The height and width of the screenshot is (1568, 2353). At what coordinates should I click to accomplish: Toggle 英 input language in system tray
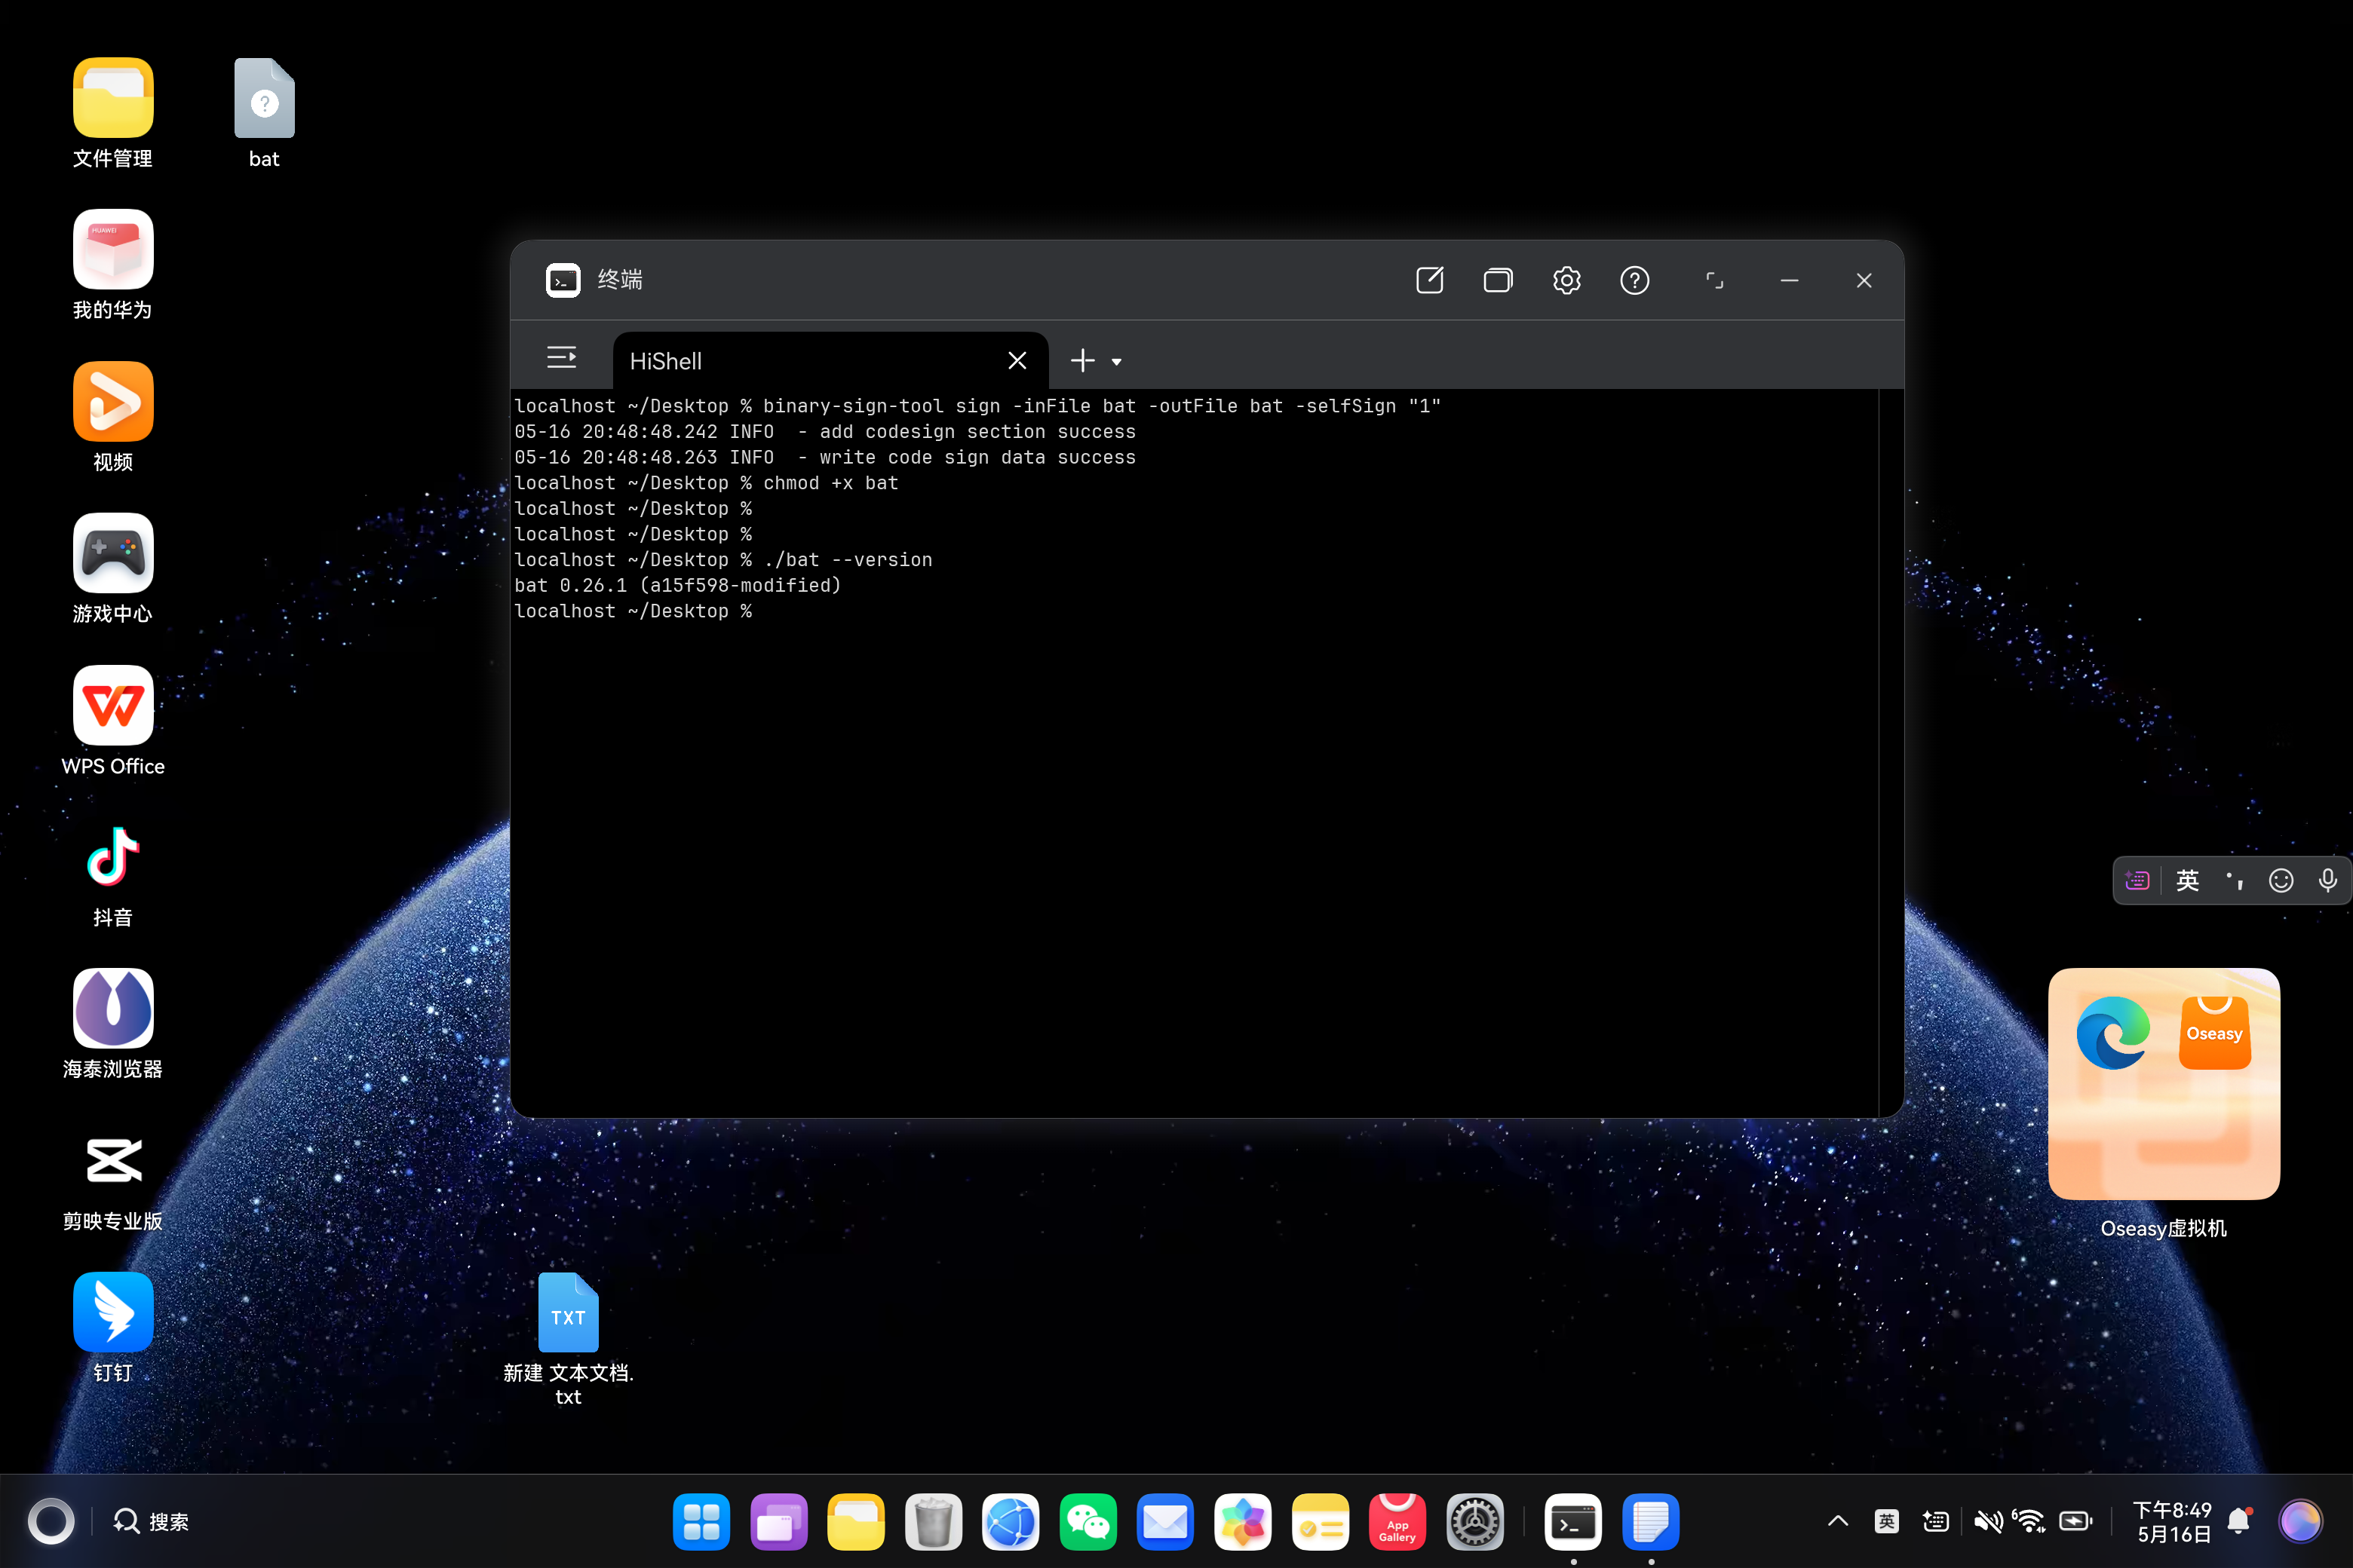(x=1887, y=1522)
